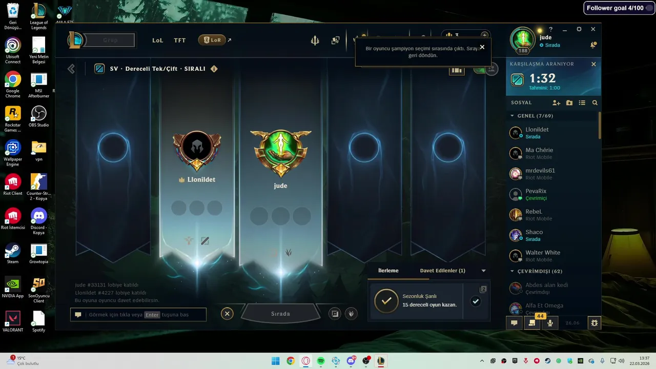Click the Sırada queue button
656x369 pixels.
pyautogui.click(x=280, y=314)
